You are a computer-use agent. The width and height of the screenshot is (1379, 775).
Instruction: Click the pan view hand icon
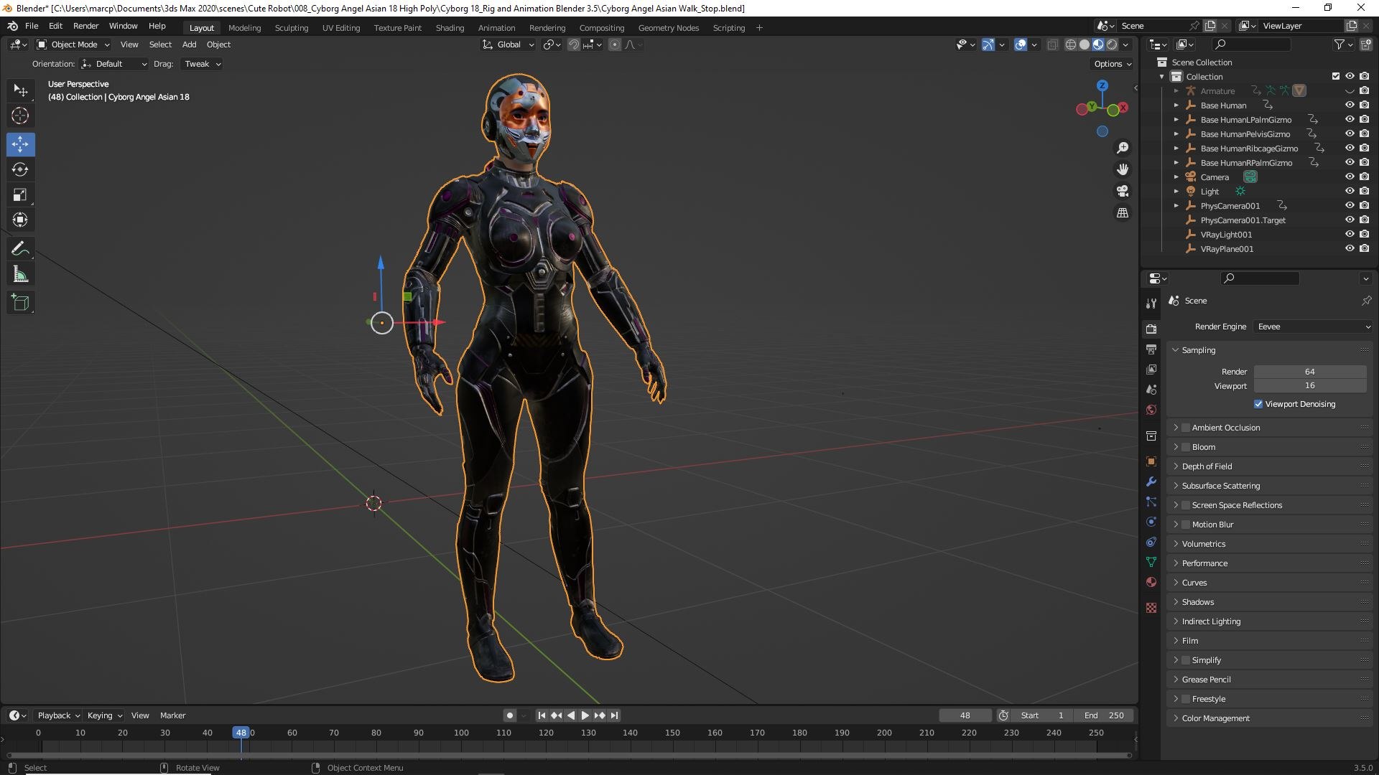point(1122,169)
